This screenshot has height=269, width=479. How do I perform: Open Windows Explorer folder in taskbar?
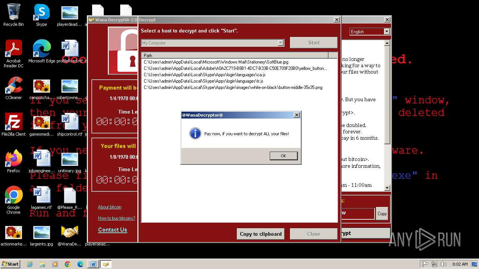[x=42, y=264]
